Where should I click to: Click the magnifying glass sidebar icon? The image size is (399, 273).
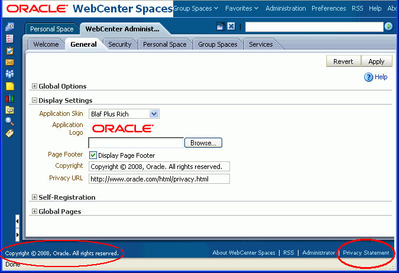pos(9,122)
